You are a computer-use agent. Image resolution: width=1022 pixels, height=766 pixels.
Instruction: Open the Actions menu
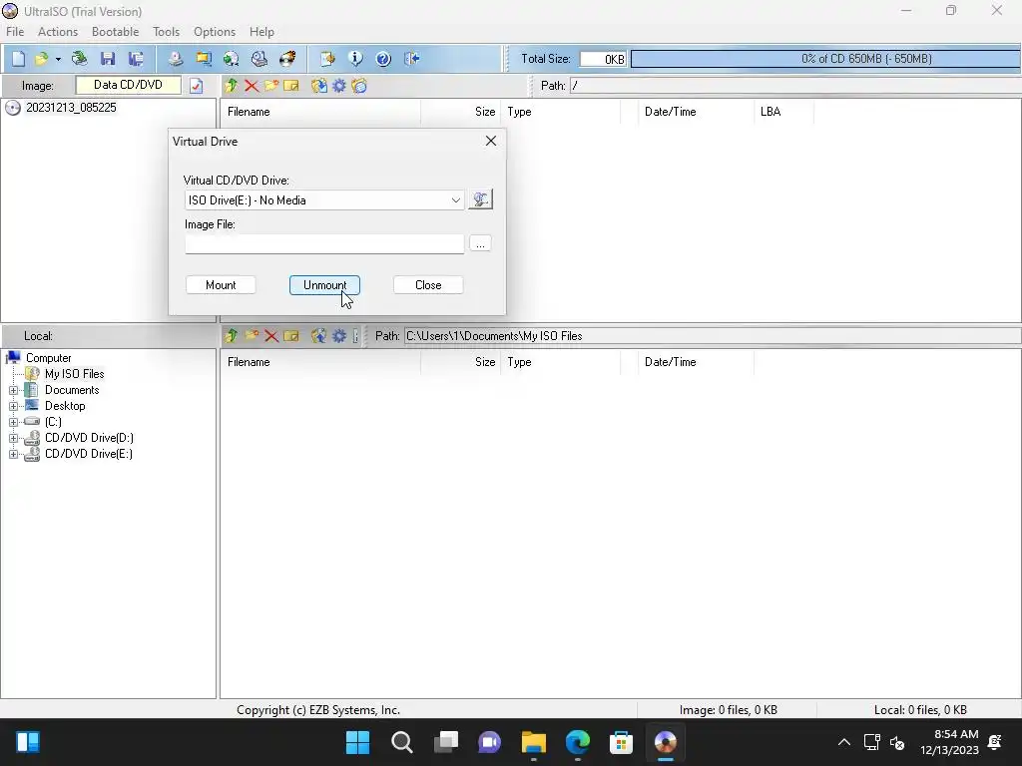coord(57,32)
